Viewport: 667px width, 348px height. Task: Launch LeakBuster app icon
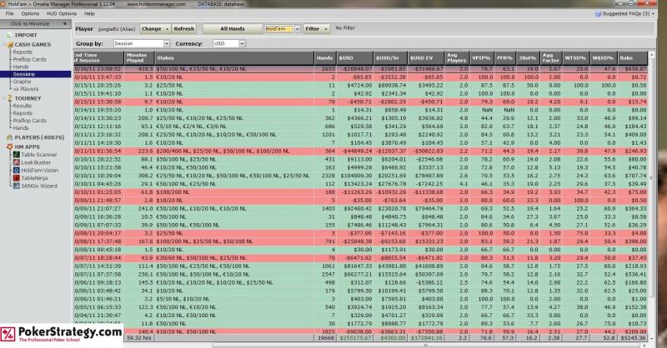(17, 162)
